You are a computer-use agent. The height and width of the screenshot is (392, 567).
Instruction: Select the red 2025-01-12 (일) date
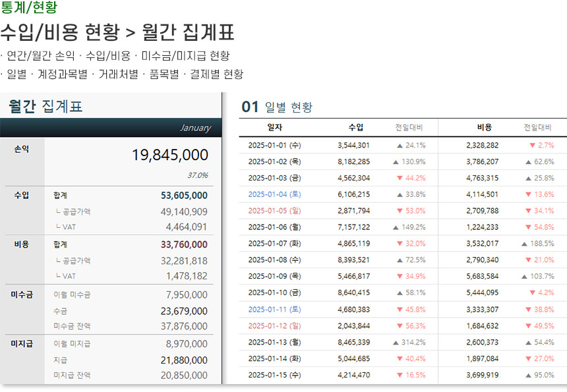[x=274, y=325]
